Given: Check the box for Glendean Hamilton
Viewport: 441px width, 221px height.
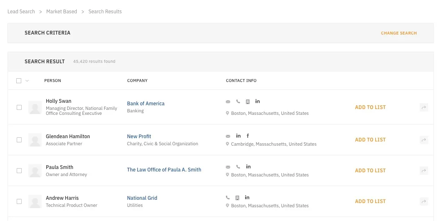Looking at the screenshot, I should [19, 140].
